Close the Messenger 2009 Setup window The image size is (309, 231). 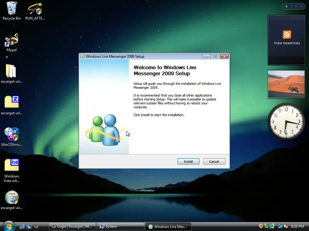225,56
